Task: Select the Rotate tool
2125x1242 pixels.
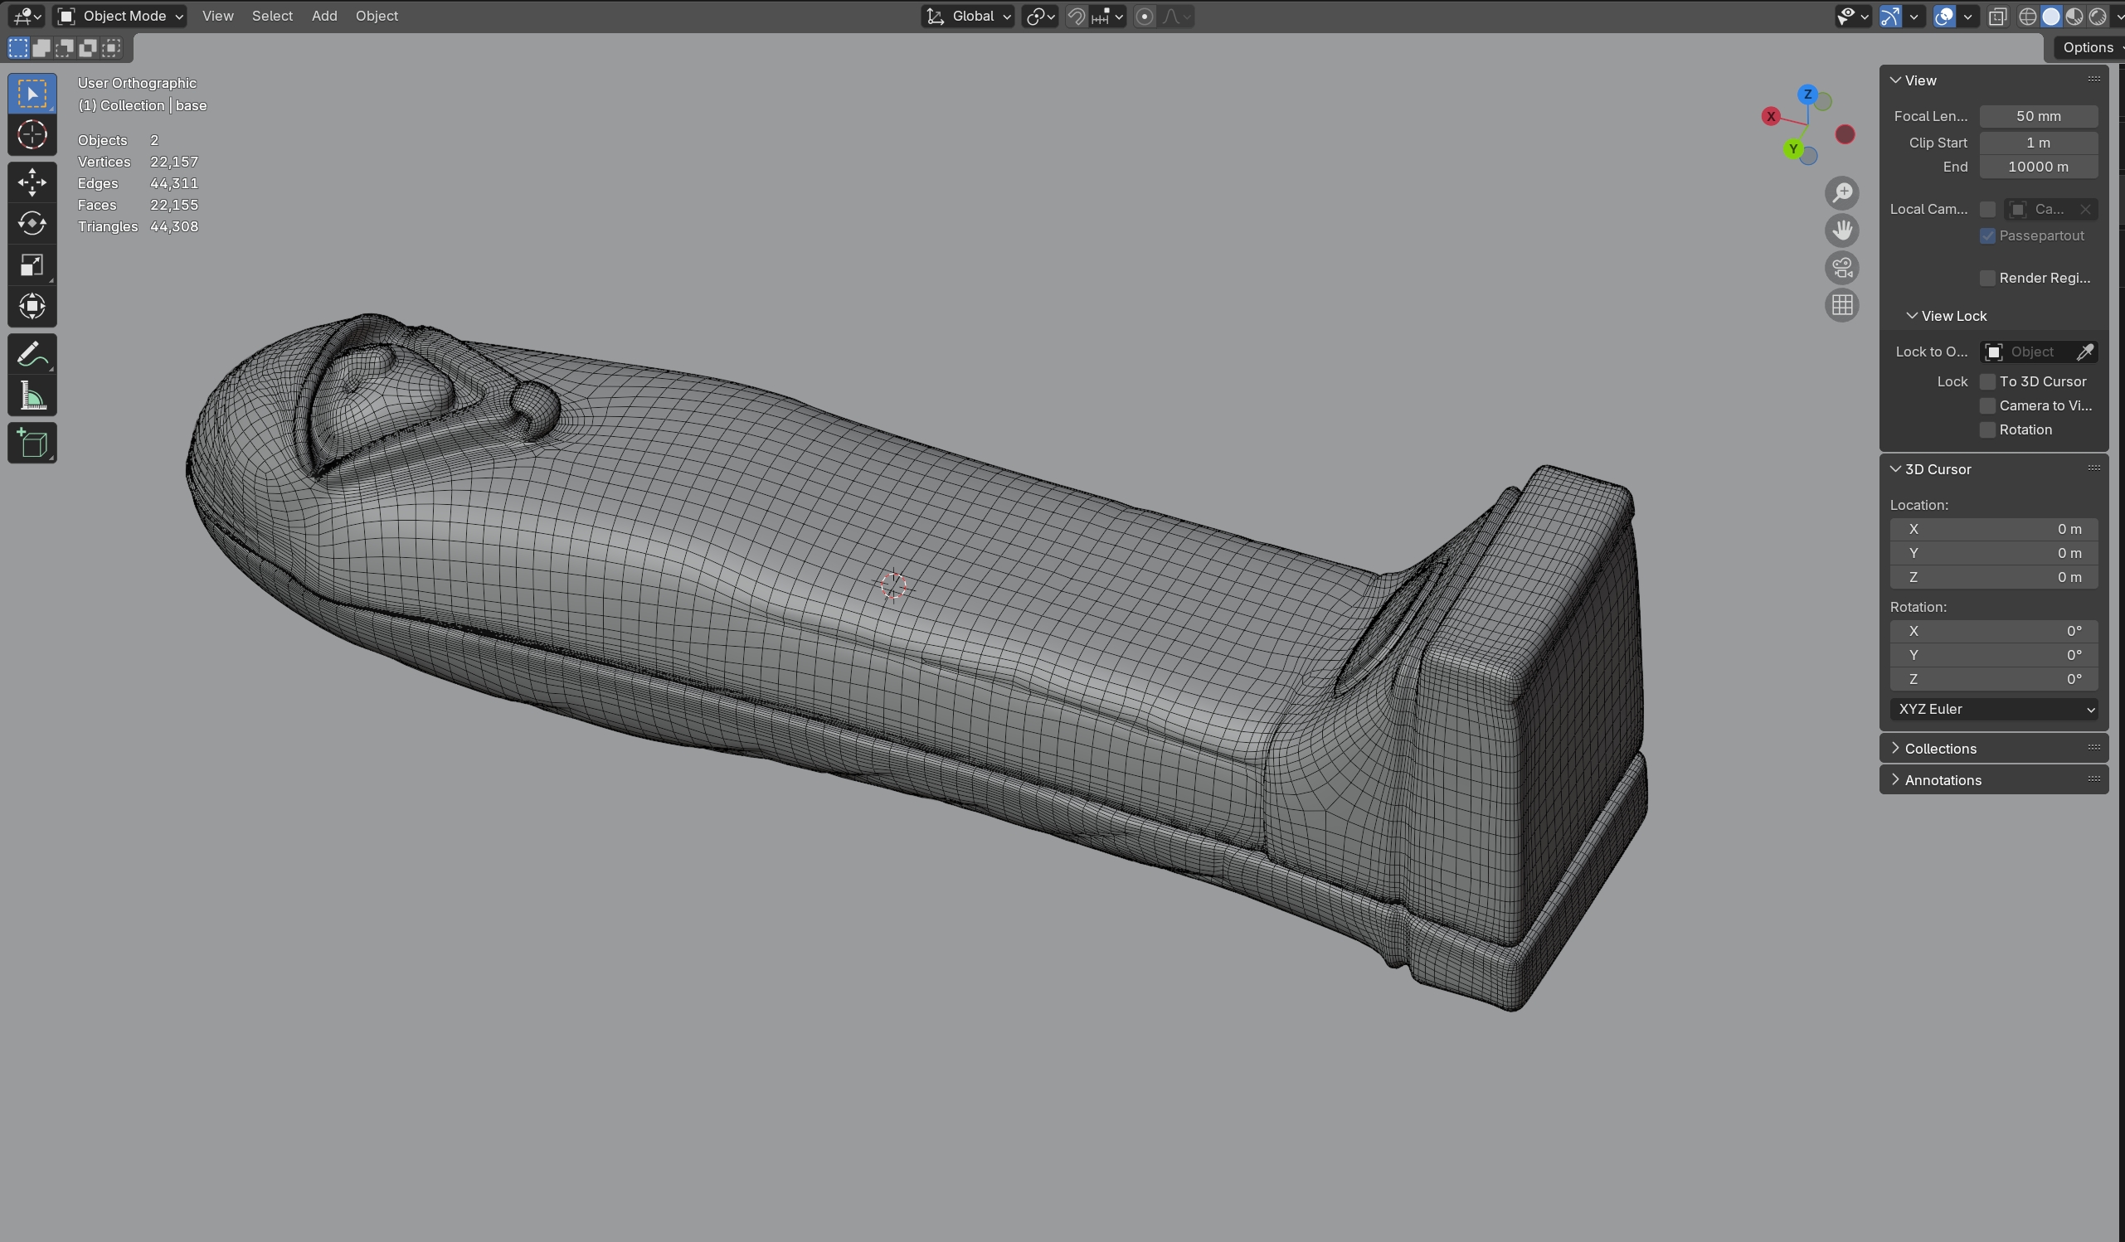Action: pyautogui.click(x=32, y=223)
